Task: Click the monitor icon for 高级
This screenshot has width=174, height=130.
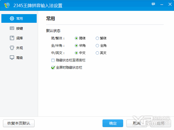Action: coord(12,58)
